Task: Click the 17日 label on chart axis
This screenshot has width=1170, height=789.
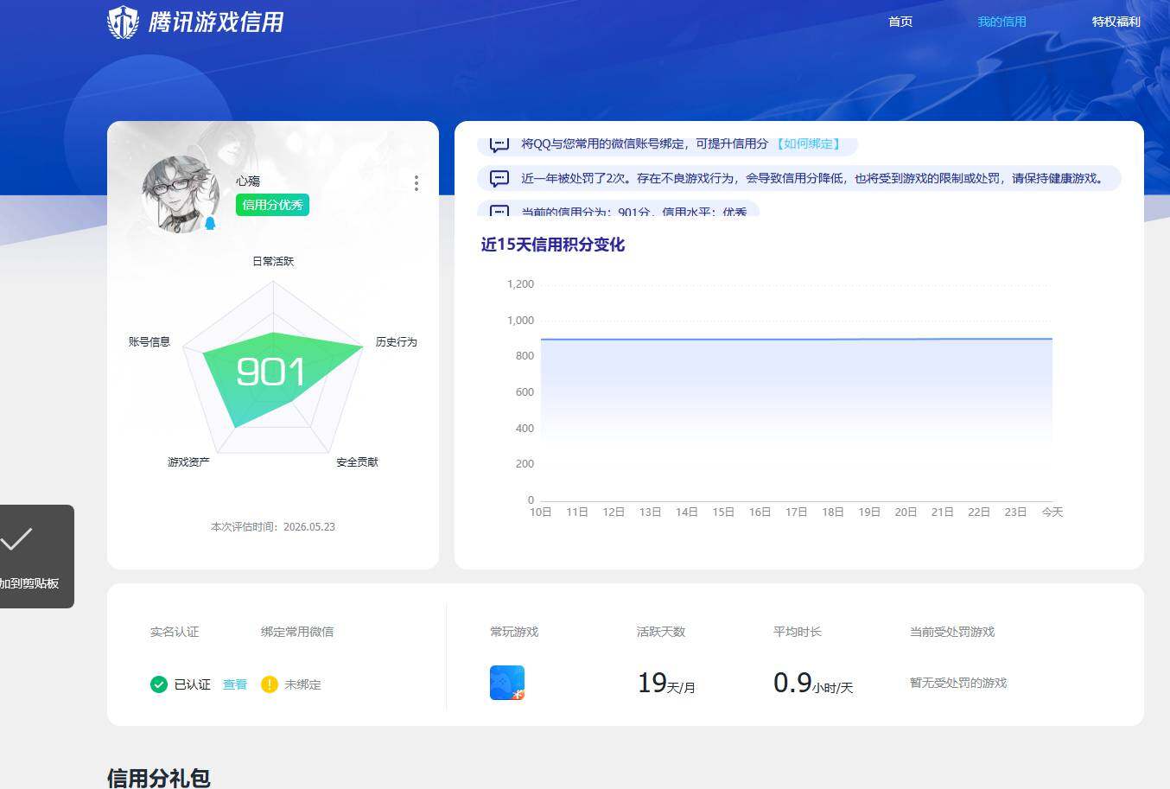Action: pyautogui.click(x=797, y=512)
